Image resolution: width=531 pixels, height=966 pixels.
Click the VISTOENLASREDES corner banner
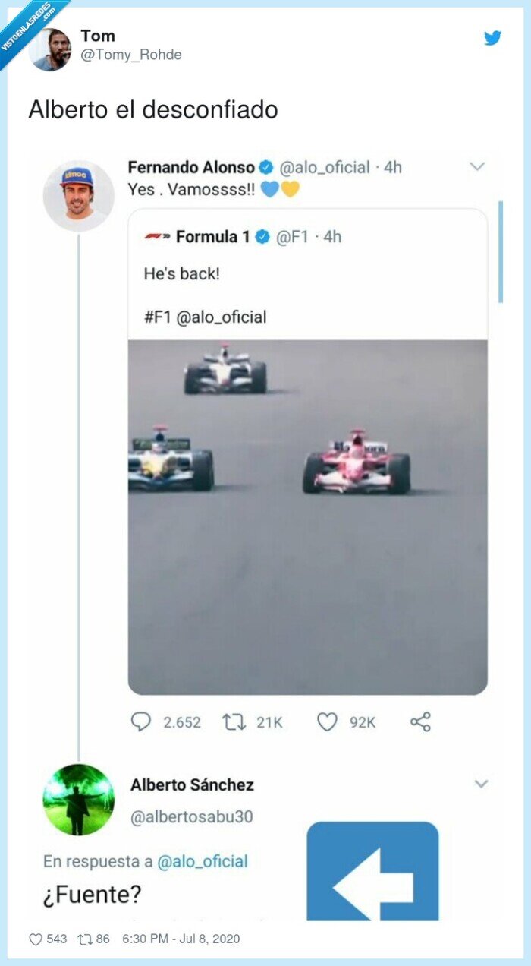(24, 24)
